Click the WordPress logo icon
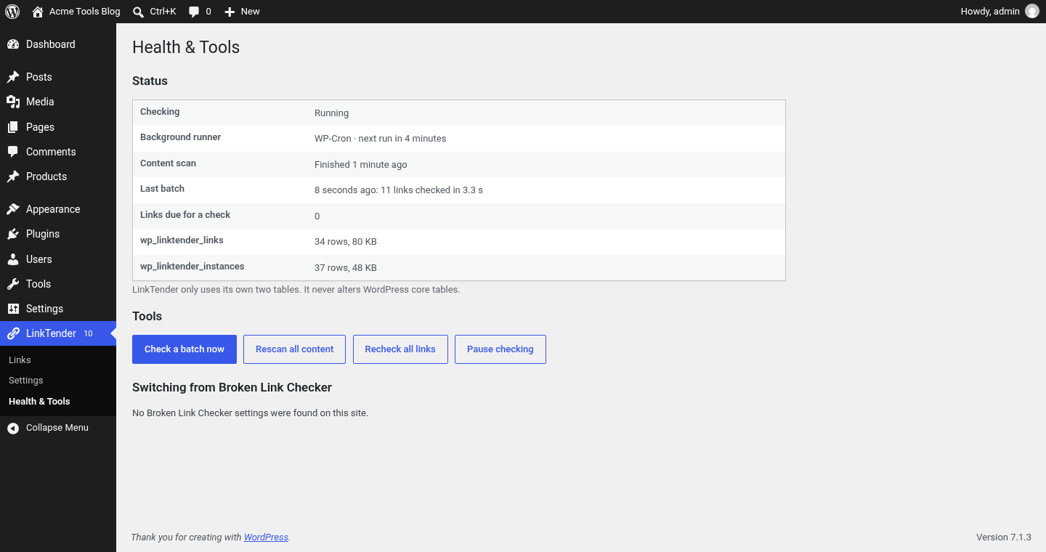The image size is (1046, 552). point(12,12)
